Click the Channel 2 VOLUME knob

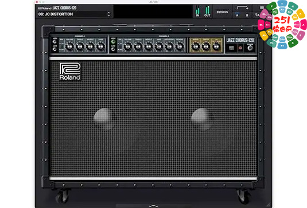tap(127, 46)
